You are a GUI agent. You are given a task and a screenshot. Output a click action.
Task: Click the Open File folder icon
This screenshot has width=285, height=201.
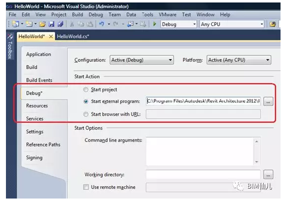pyautogui.click(x=42, y=24)
